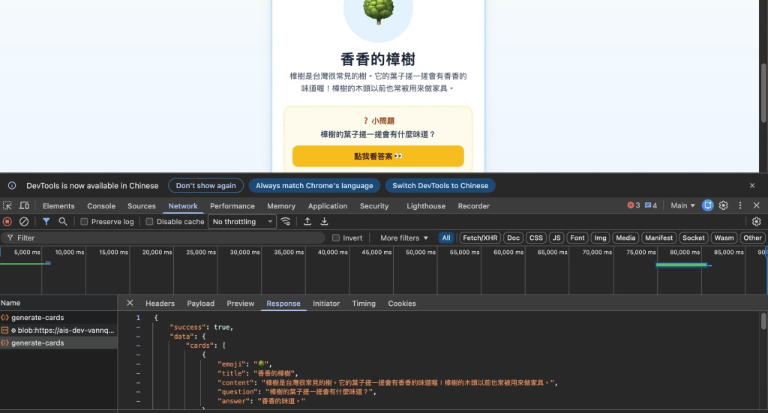Toggle the Doc type filter
The height and width of the screenshot is (413, 768).
click(x=513, y=238)
